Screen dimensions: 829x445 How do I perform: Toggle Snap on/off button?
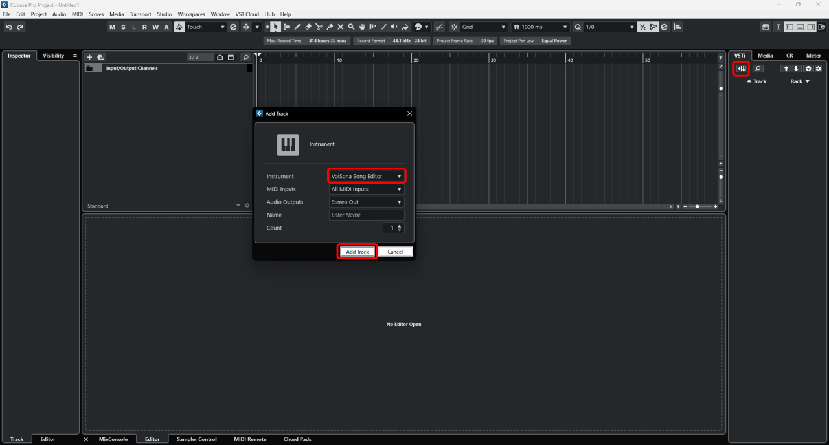(454, 27)
